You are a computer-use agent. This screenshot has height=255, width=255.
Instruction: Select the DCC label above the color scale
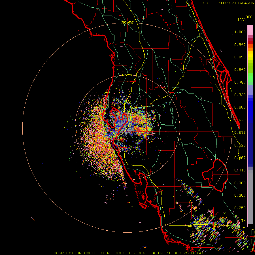pyautogui.click(x=249, y=17)
